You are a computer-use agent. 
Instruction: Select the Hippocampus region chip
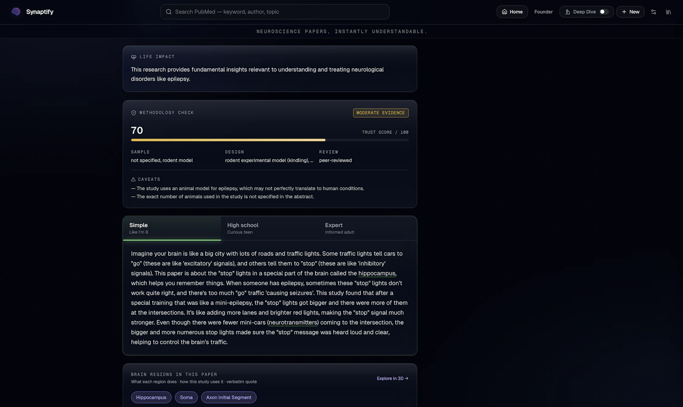pos(151,398)
